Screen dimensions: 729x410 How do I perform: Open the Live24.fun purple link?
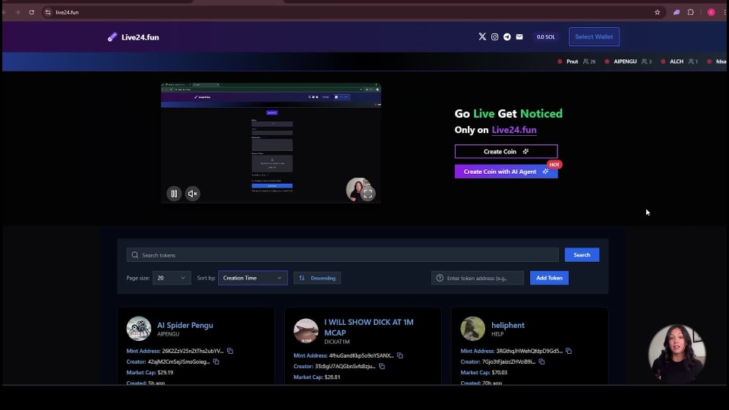click(514, 130)
